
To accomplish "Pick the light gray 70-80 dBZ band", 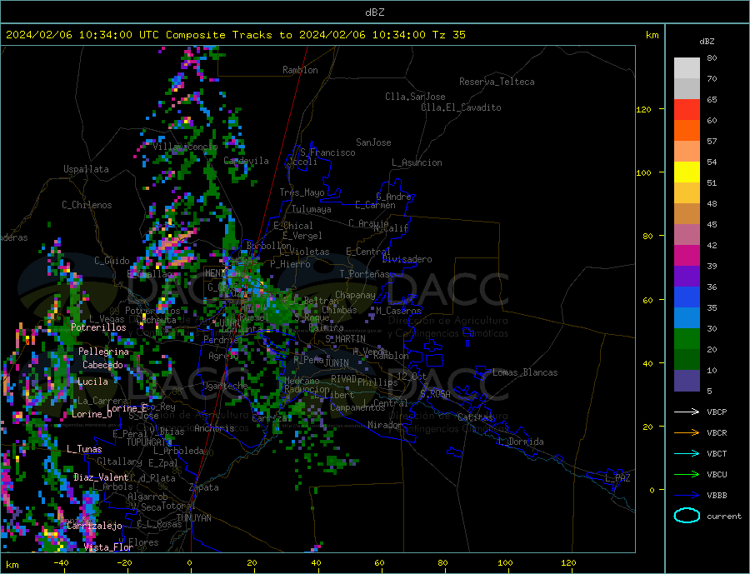I will [x=687, y=68].
